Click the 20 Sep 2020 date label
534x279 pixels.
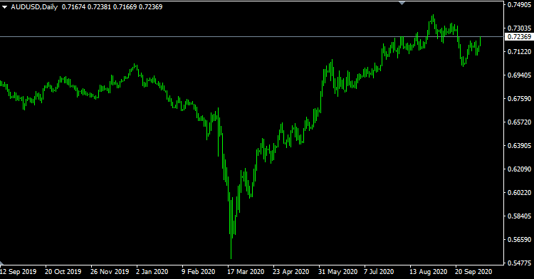[473, 271]
